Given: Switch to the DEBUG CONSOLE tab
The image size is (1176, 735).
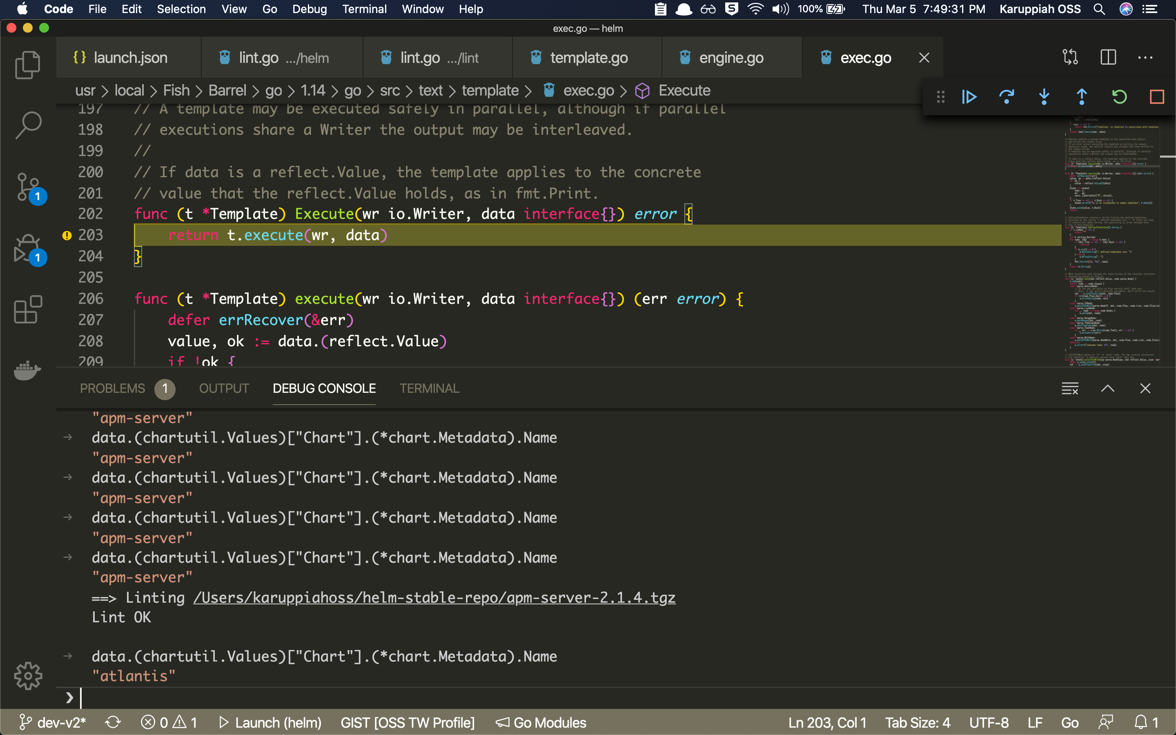Looking at the screenshot, I should [x=325, y=389].
